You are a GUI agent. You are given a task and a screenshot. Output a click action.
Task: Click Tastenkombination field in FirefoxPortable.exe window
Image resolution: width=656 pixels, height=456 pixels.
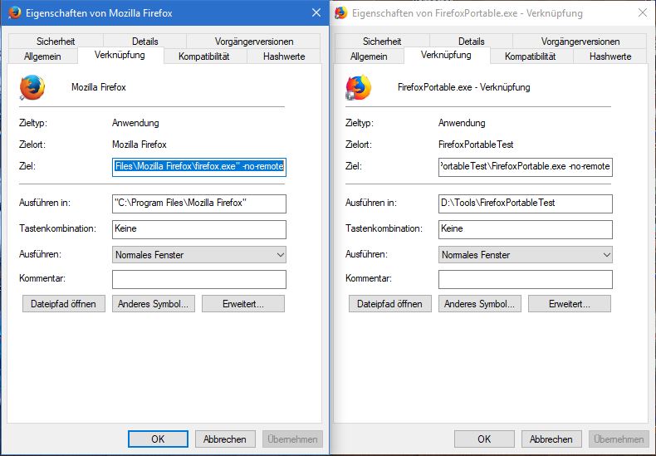click(526, 229)
